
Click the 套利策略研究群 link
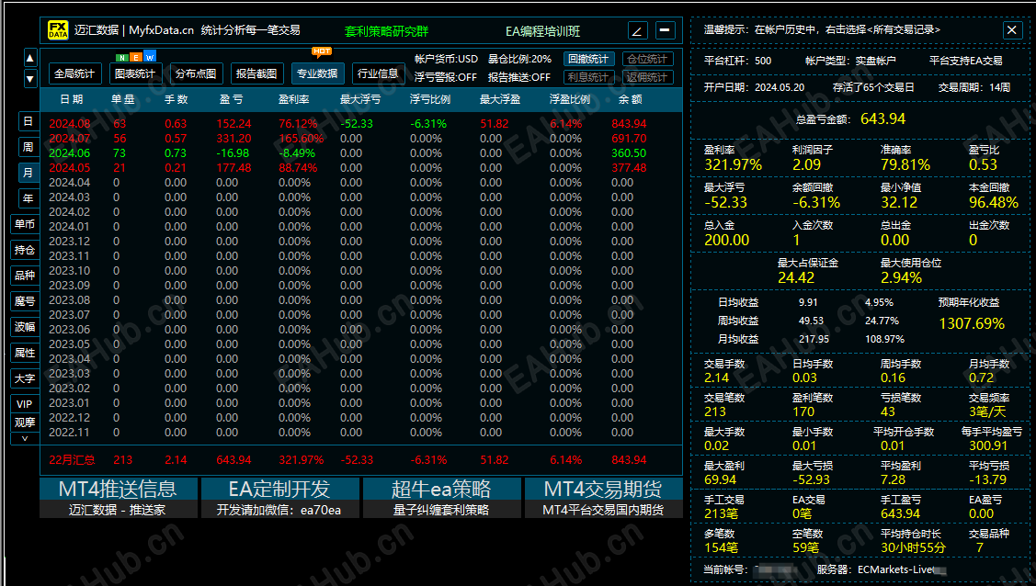coord(386,31)
